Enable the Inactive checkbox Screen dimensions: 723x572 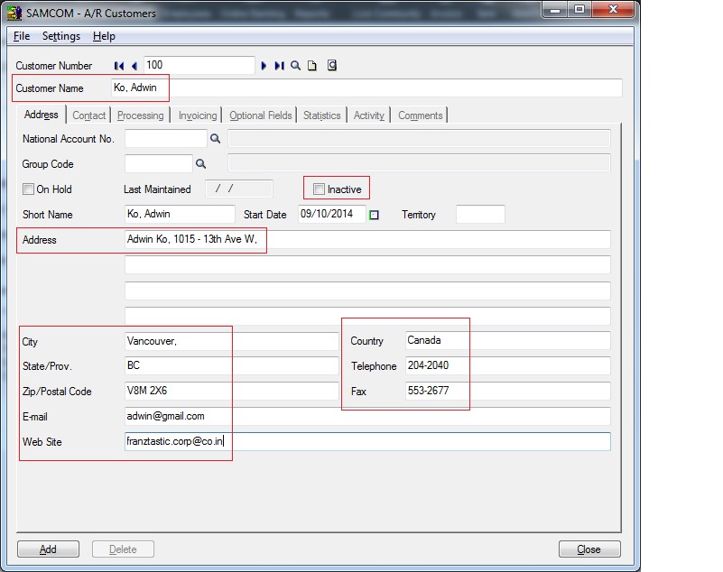tap(319, 189)
